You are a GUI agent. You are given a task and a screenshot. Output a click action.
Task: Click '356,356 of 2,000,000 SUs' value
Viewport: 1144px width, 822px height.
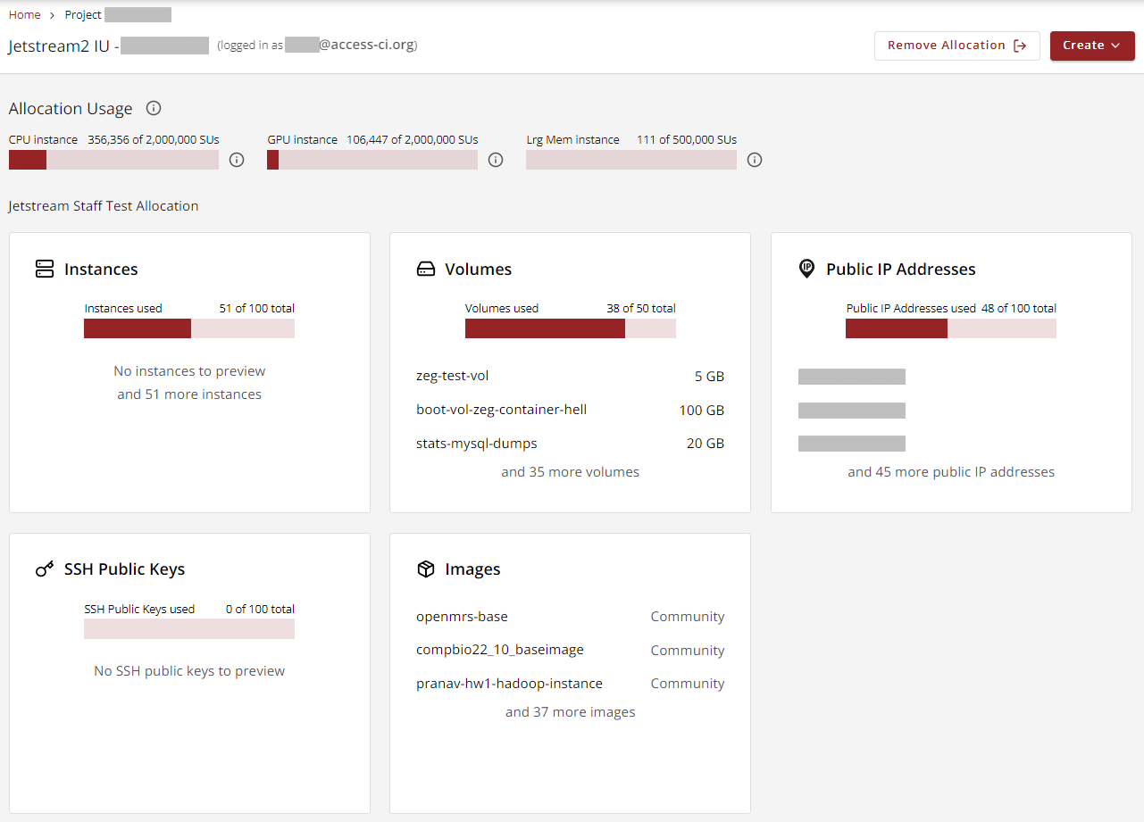pos(154,139)
